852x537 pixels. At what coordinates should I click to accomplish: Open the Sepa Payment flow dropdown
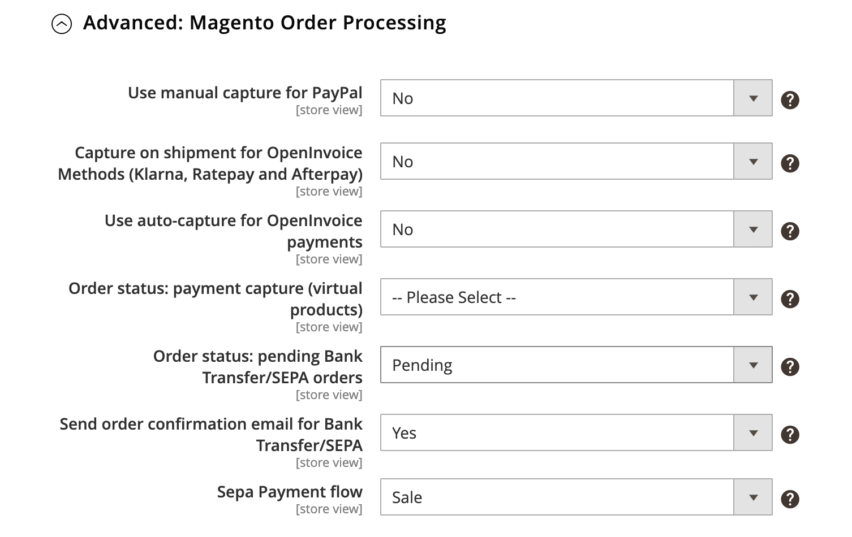752,497
